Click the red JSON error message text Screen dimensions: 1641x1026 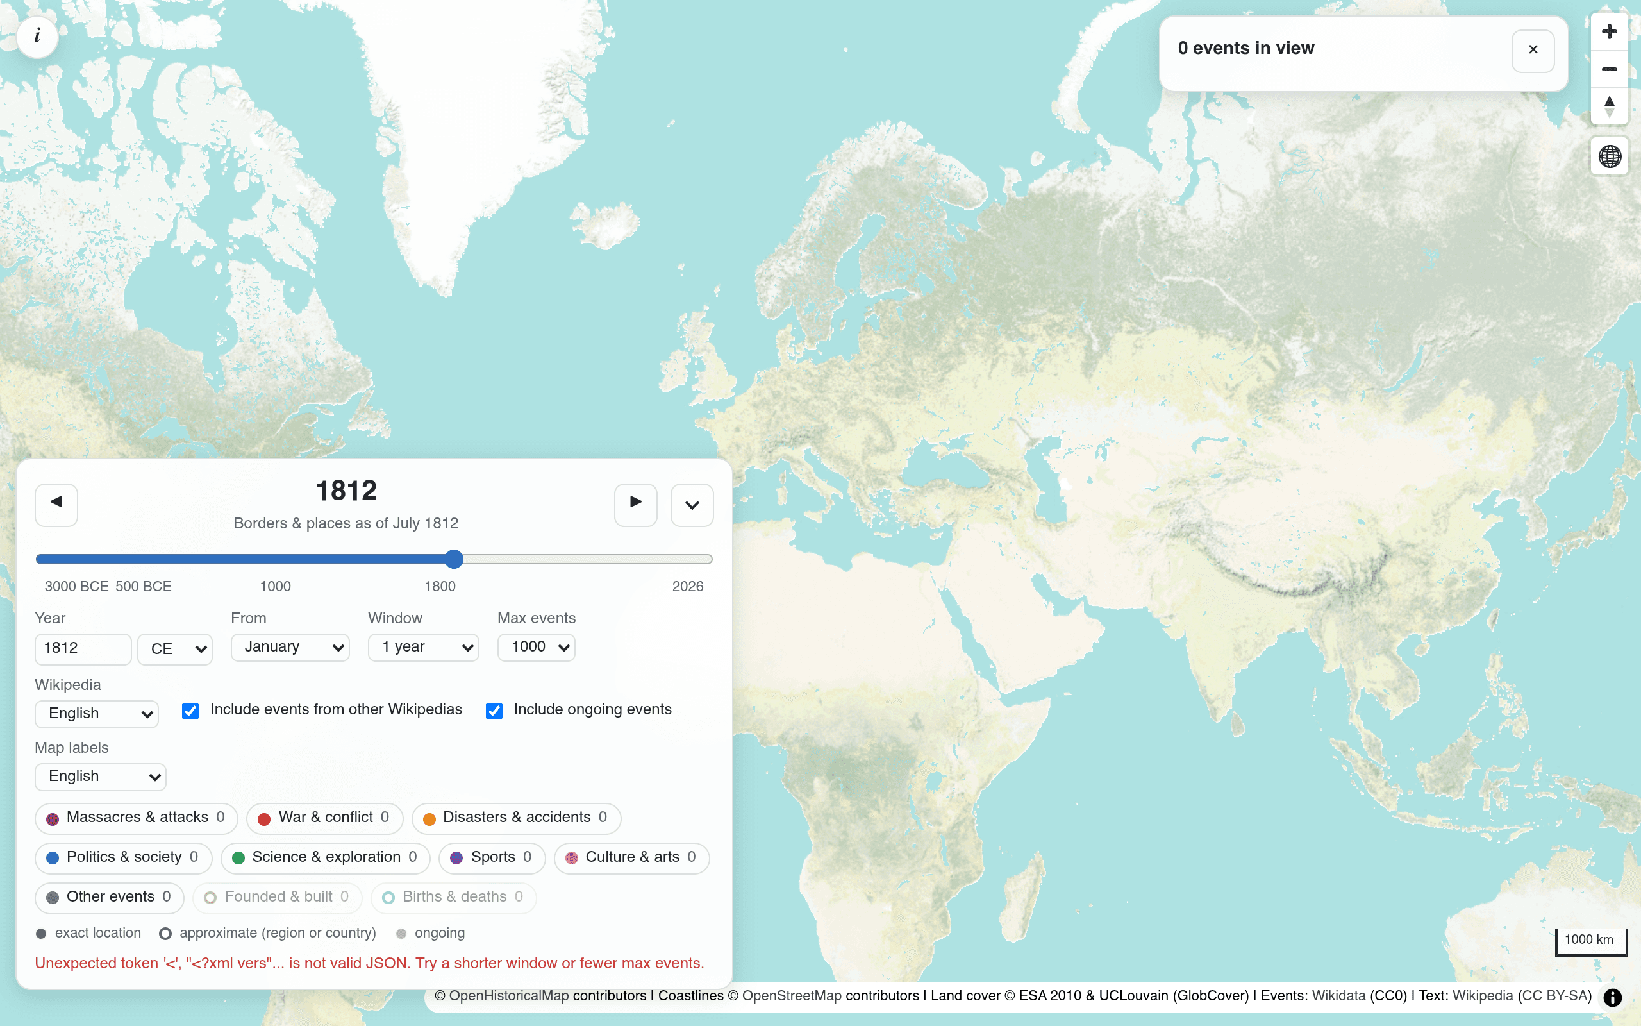[x=370, y=964]
